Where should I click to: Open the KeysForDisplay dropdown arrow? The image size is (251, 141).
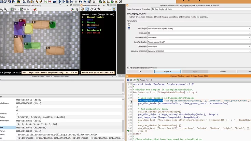pyautogui.click(x=249, y=42)
